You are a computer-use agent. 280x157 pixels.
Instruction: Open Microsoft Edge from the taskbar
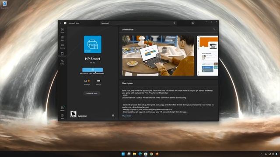click(140, 154)
